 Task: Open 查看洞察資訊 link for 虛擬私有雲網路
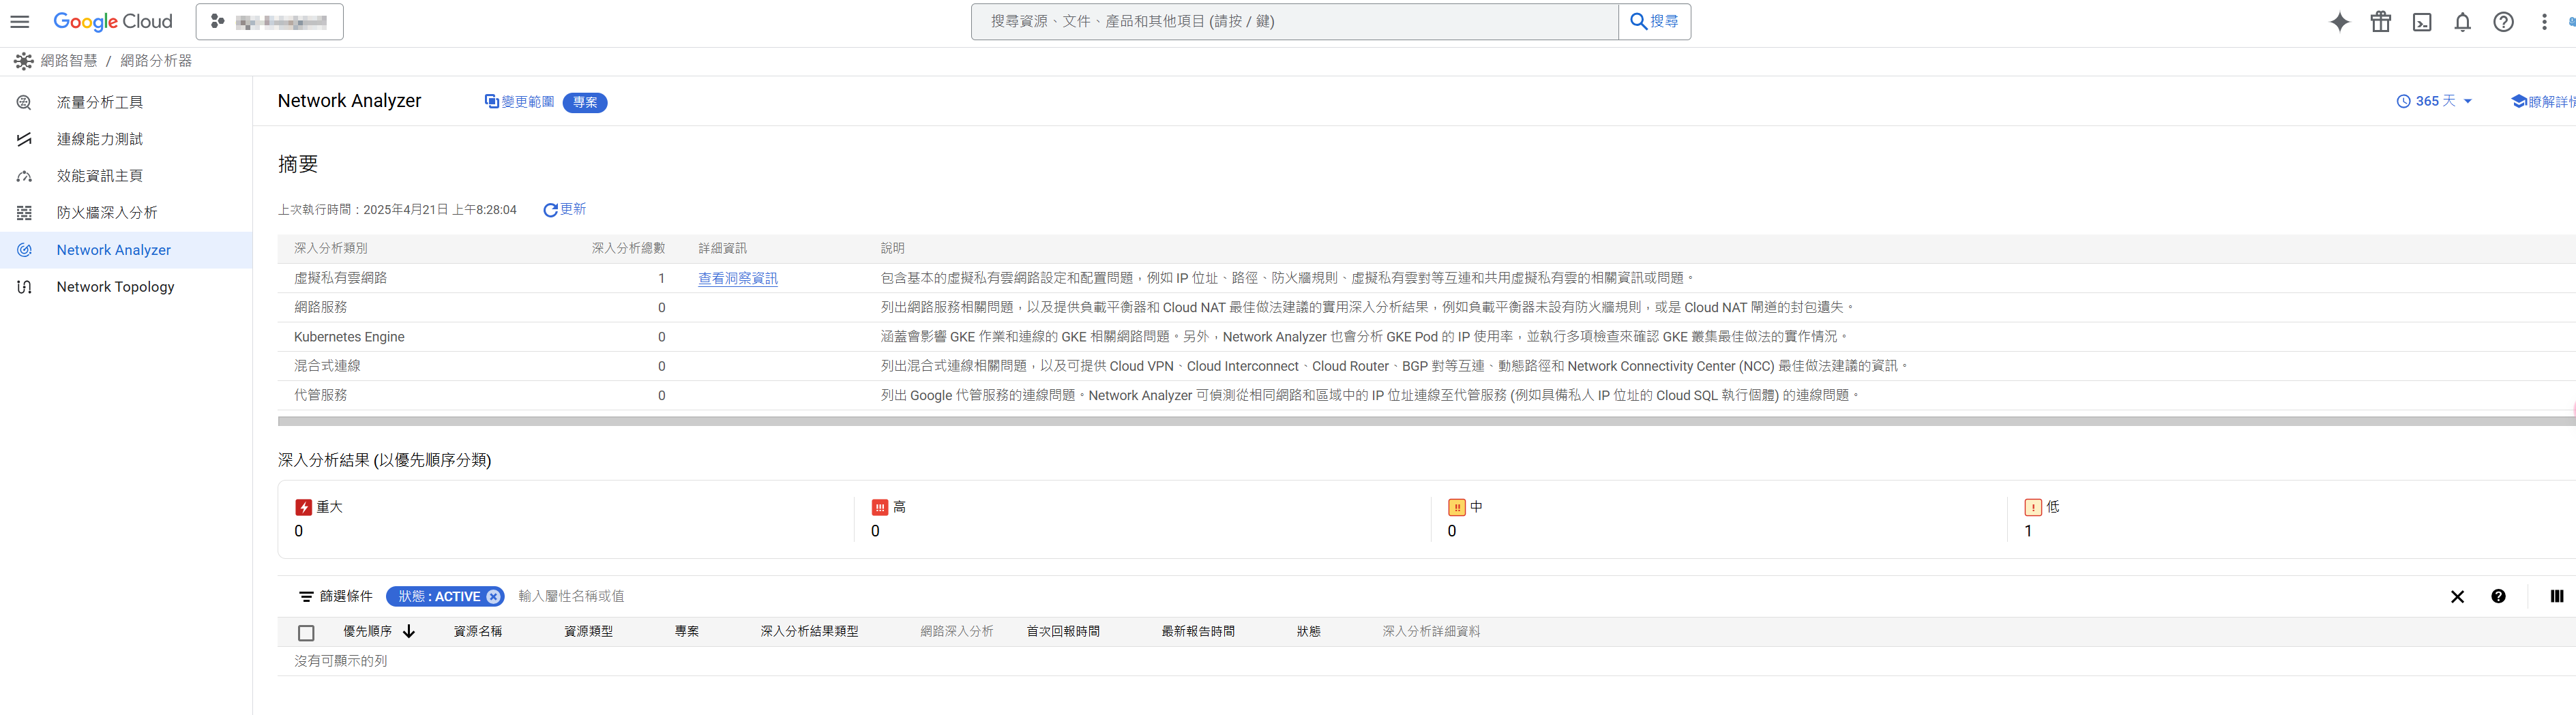coord(738,278)
